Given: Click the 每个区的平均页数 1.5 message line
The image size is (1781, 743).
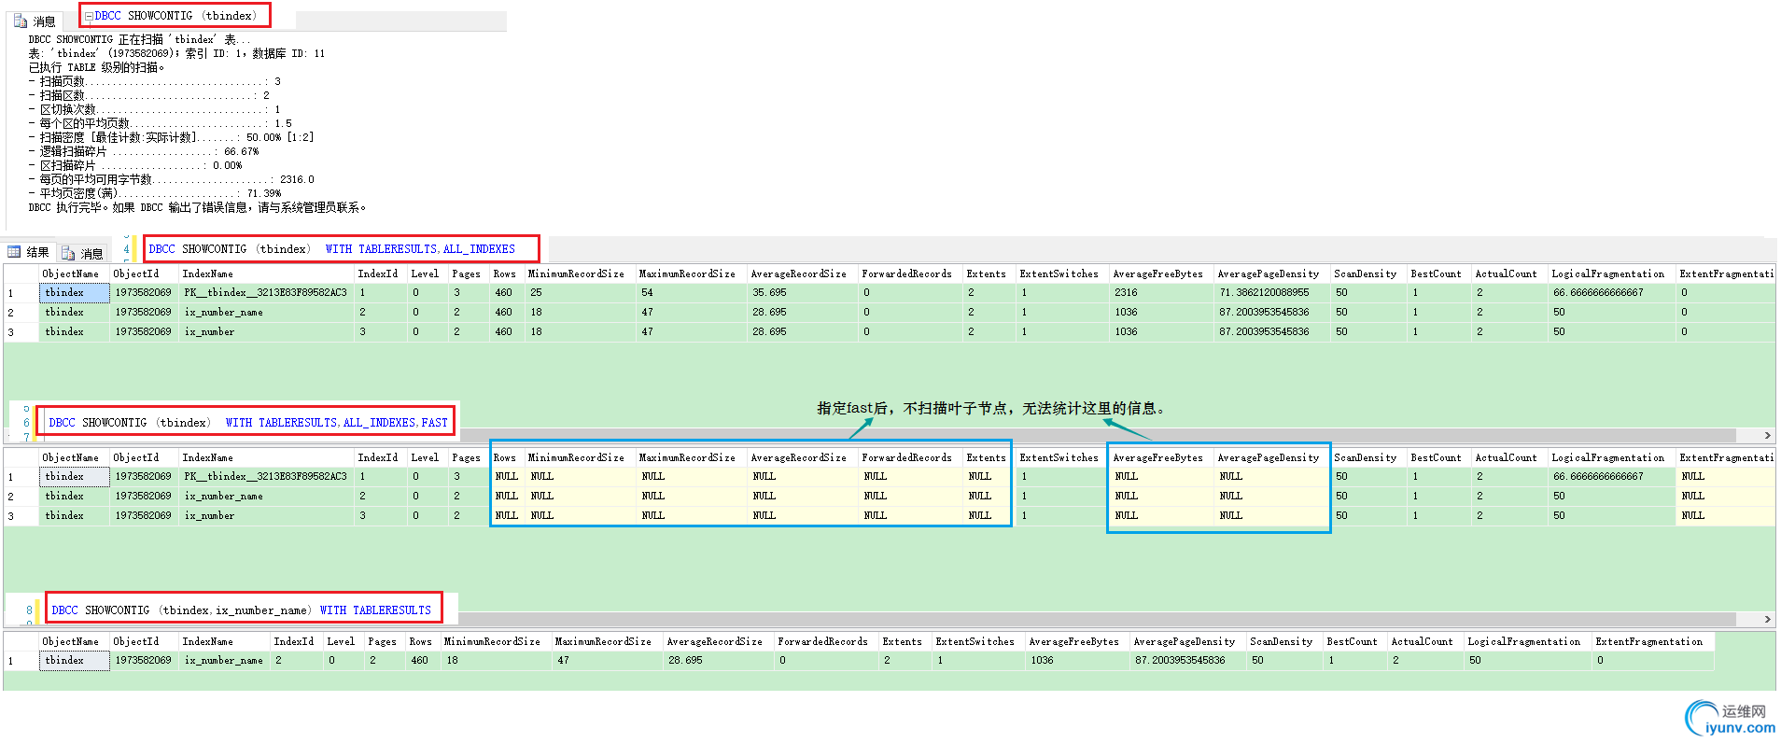Looking at the screenshot, I should click(160, 123).
